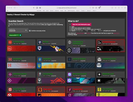Image resolution: width=133 pixels, height=102 pixels.
Task: Expand the Other favorites folder
Action: click(94, 11)
